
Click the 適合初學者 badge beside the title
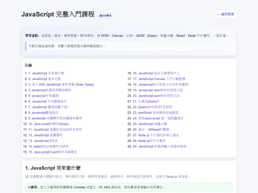tap(105, 16)
